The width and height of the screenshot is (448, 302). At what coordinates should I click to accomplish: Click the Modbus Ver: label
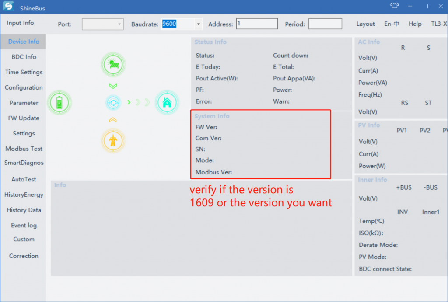click(213, 172)
